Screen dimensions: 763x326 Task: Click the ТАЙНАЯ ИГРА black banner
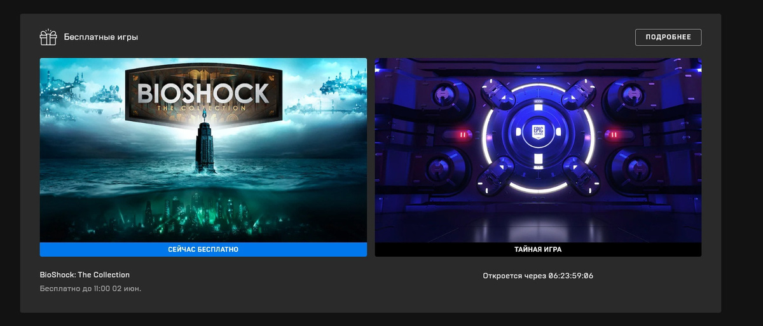tap(538, 250)
